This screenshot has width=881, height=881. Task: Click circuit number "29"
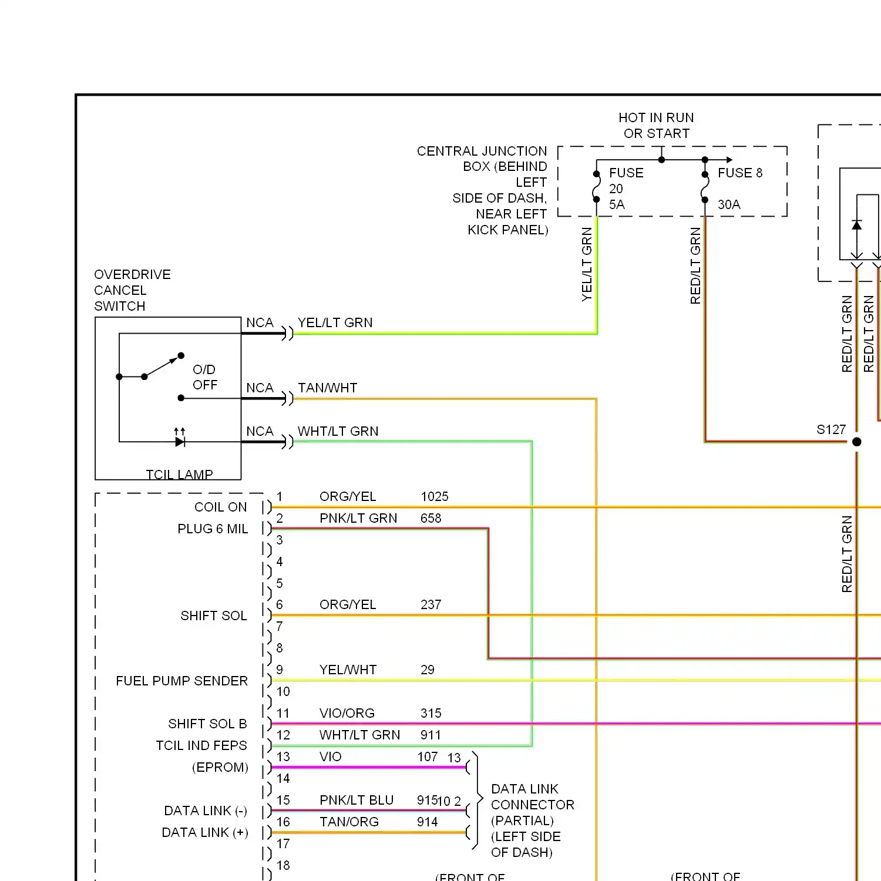point(428,670)
